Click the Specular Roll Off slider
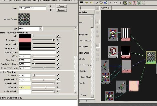 (43, 79)
